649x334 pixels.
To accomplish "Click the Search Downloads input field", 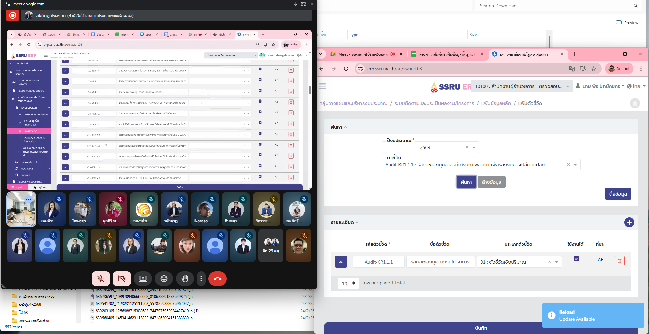I will 553,6.
